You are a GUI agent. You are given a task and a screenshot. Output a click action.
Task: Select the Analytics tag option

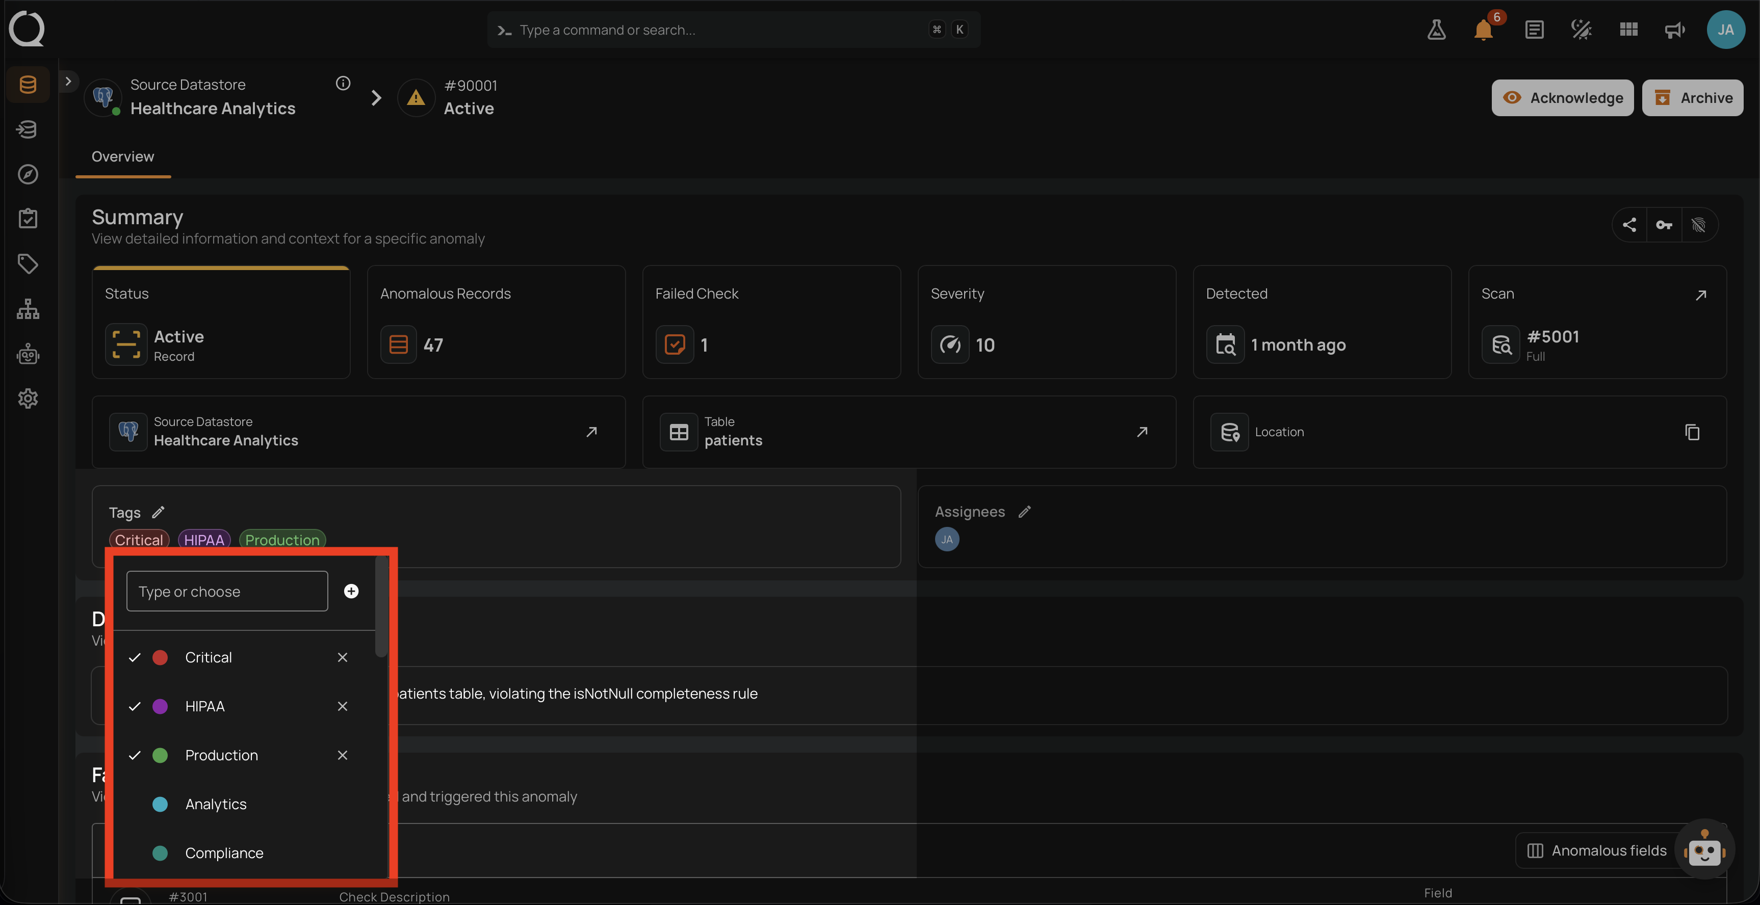pos(244,804)
